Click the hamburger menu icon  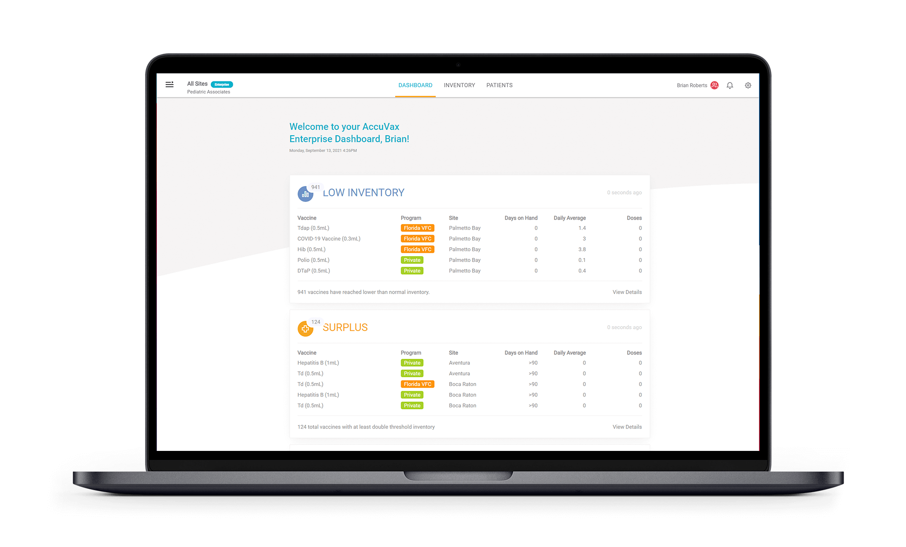point(170,85)
